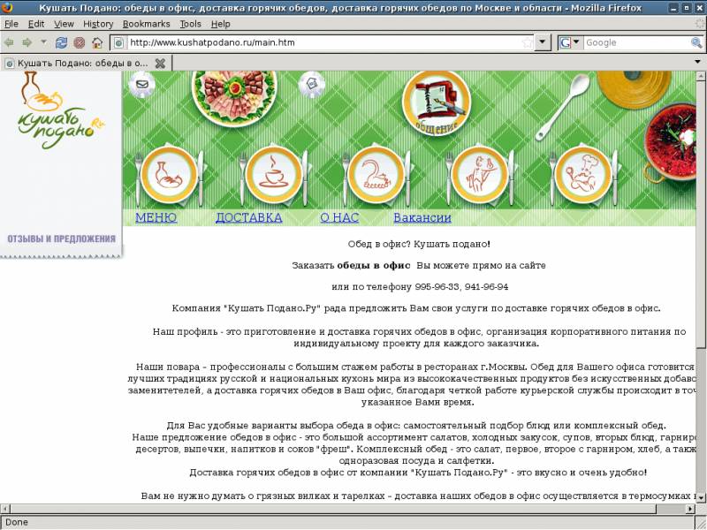Screen dimensions: 707x530
Task: Open the View menu
Action: pyautogui.click(x=64, y=24)
